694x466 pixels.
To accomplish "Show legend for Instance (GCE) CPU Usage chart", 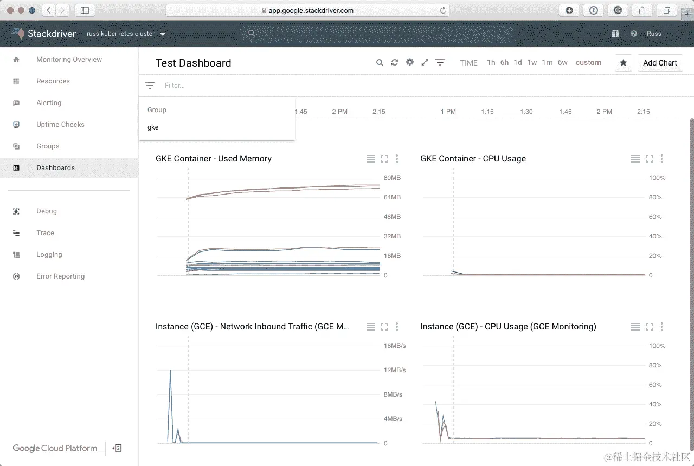I will pyautogui.click(x=635, y=327).
